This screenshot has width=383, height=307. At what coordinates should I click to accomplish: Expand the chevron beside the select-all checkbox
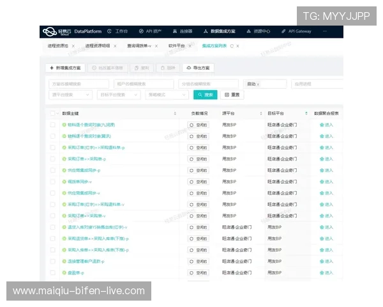(57, 113)
